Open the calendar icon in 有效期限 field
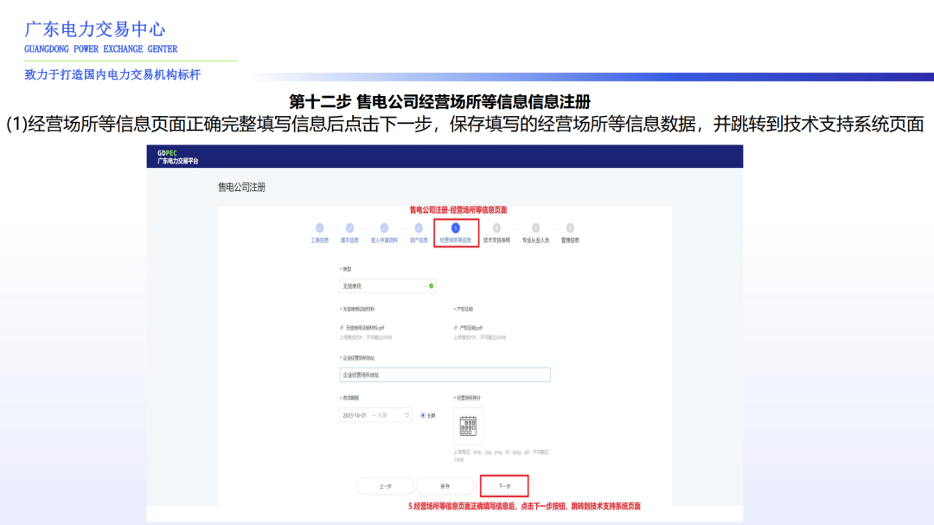 (x=406, y=415)
